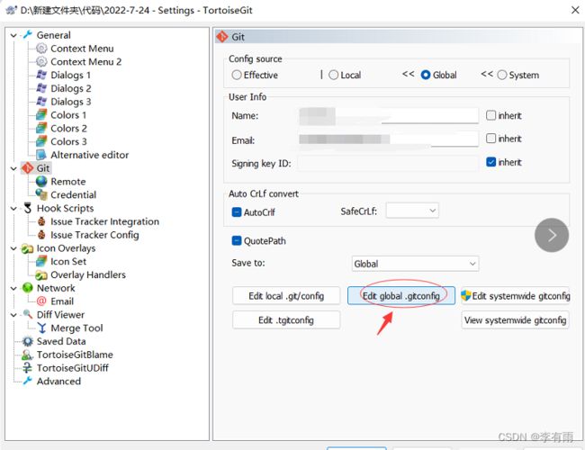
Task: Click the Name input field
Action: (x=389, y=116)
